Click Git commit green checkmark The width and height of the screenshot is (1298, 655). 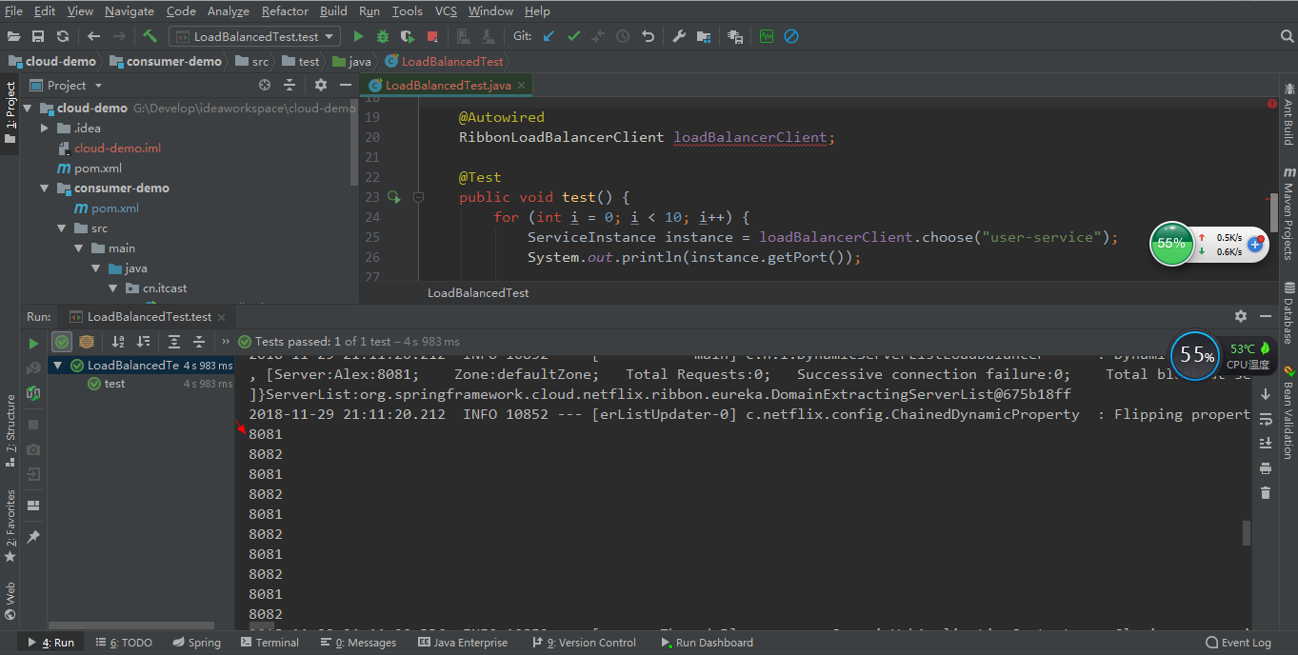pos(573,36)
